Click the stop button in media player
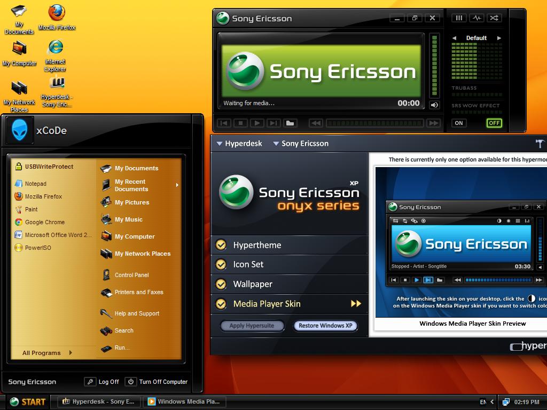The height and width of the screenshot is (410, 547). [240, 123]
